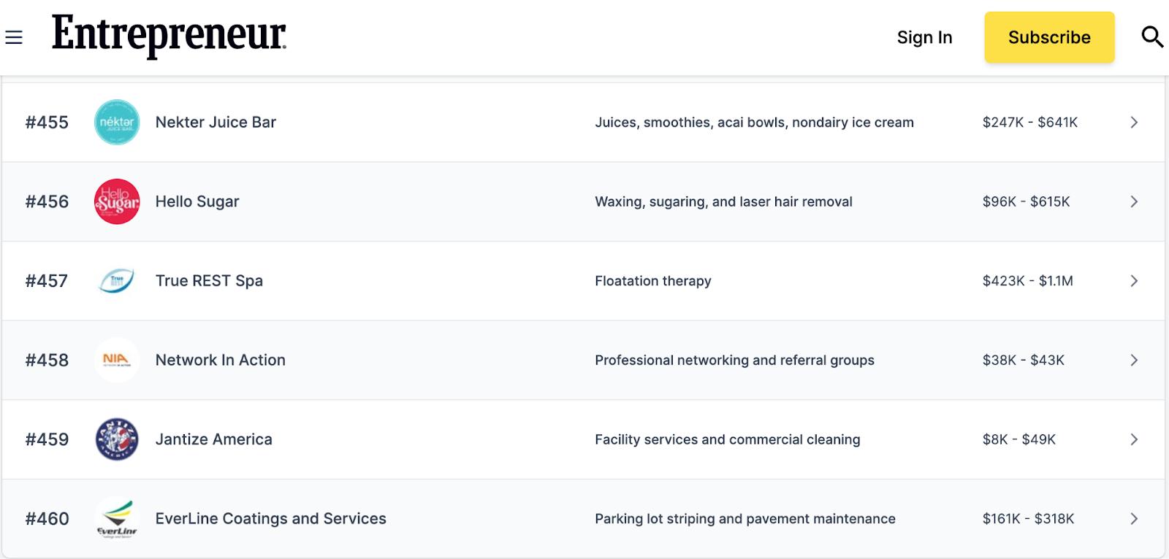Click the $423K - $1.1M investment range
The image size is (1169, 559).
1027,281
